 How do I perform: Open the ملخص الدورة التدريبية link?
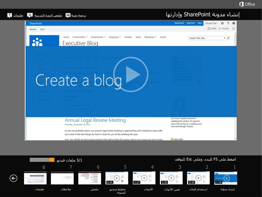[x=48, y=15]
